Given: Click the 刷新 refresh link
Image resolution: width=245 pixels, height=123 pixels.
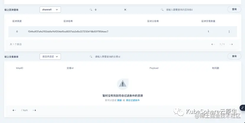Looking at the screenshot, I should click(120, 100).
